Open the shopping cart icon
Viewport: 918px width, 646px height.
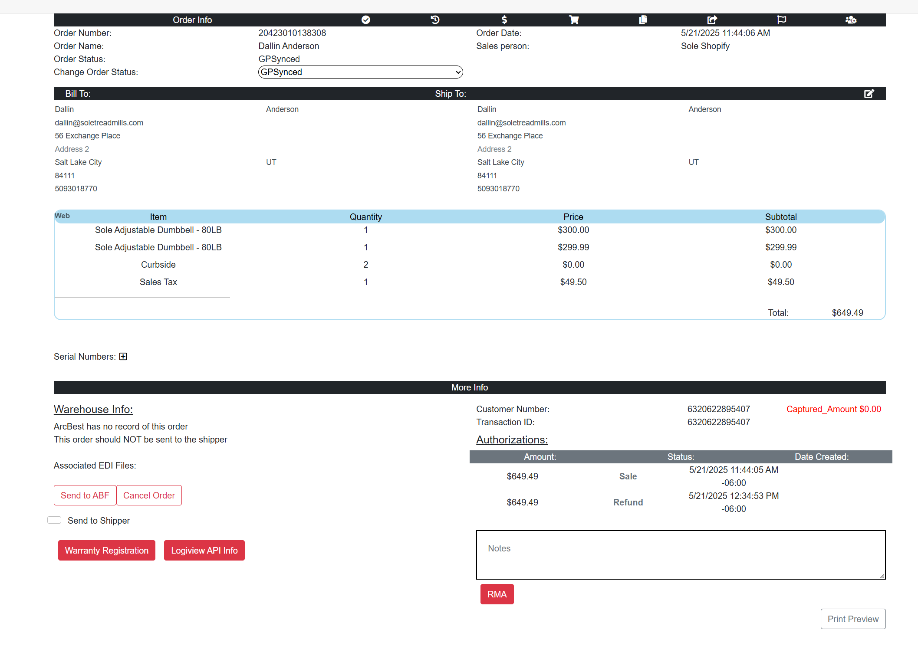coord(574,20)
